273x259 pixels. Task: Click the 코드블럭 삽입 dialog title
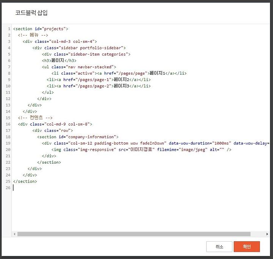(31, 12)
